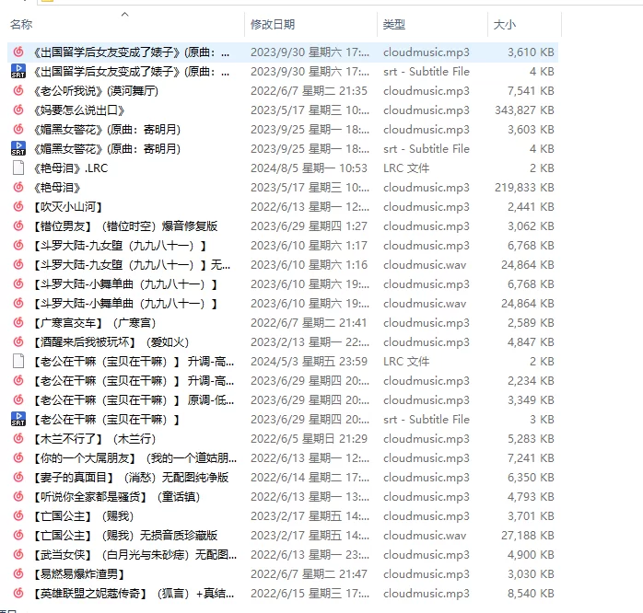Click the size value 8,540 KB
The image size is (643, 613).
click(x=531, y=594)
